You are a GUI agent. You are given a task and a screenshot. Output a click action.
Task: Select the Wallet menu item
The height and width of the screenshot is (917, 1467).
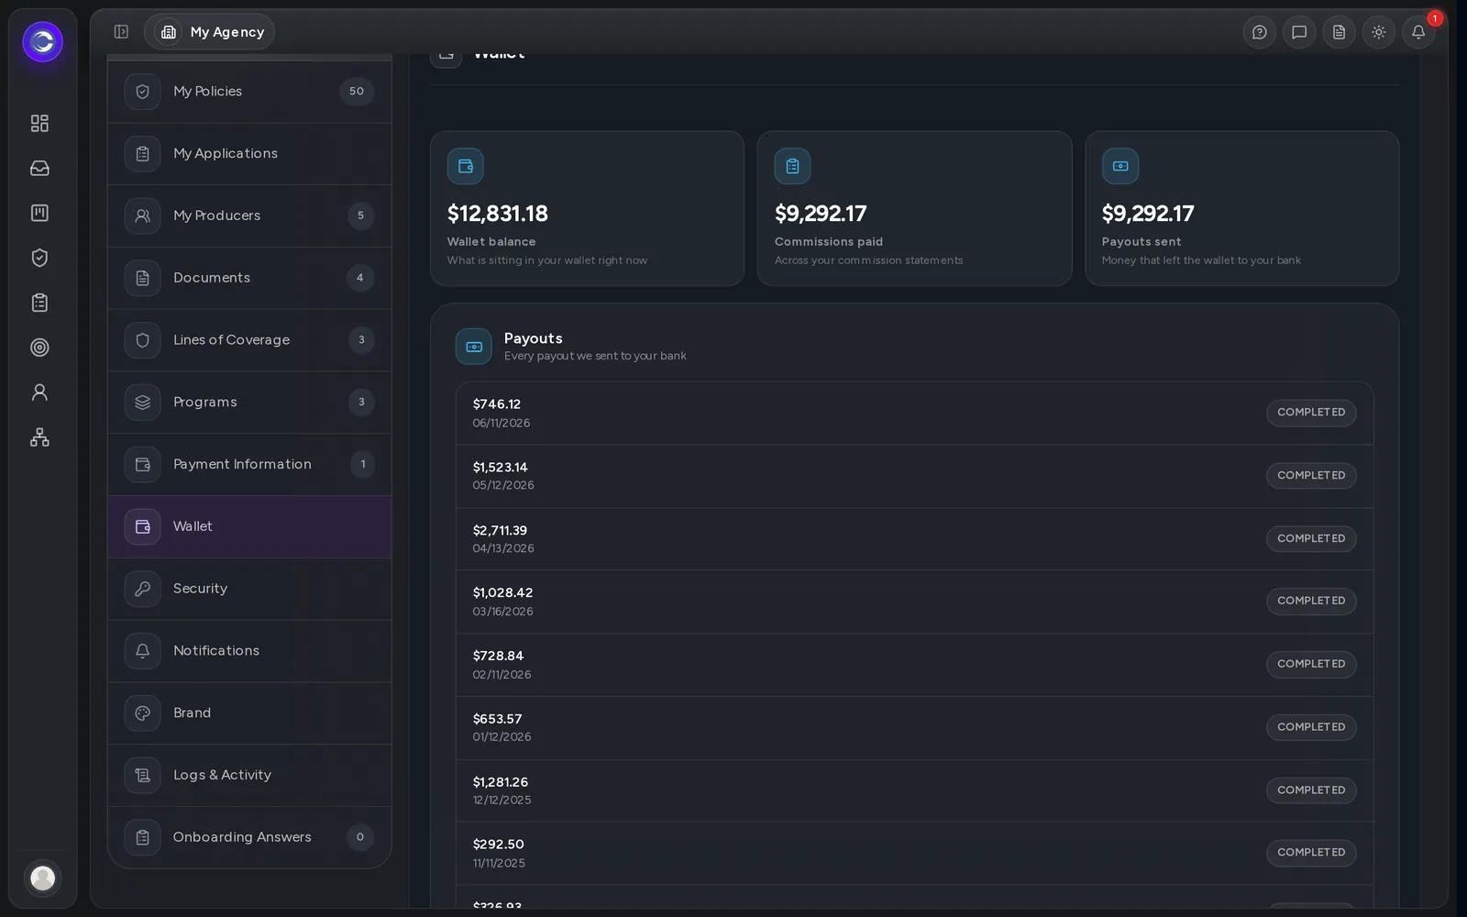click(x=249, y=526)
